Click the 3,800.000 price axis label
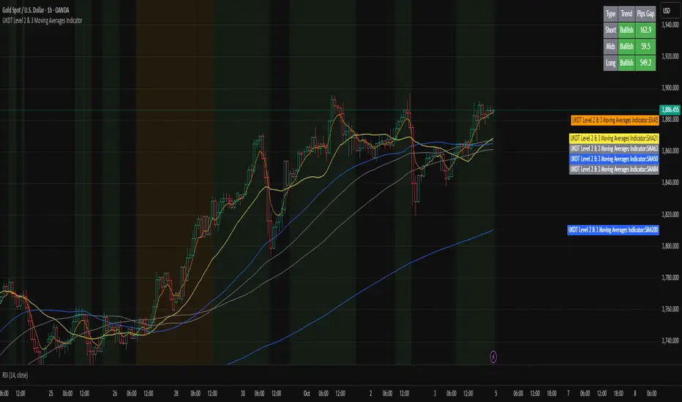Viewport: 682px width, 402px height. click(x=670, y=246)
